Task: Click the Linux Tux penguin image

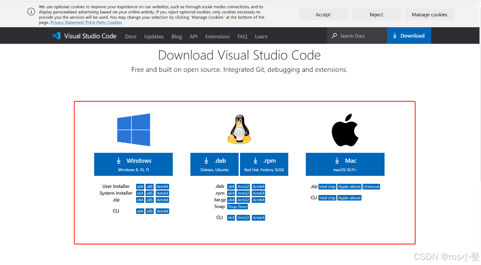Action: (x=239, y=129)
